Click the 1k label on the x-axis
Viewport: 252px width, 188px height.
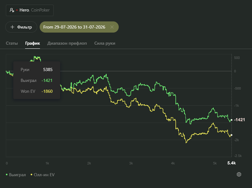pos(47,163)
